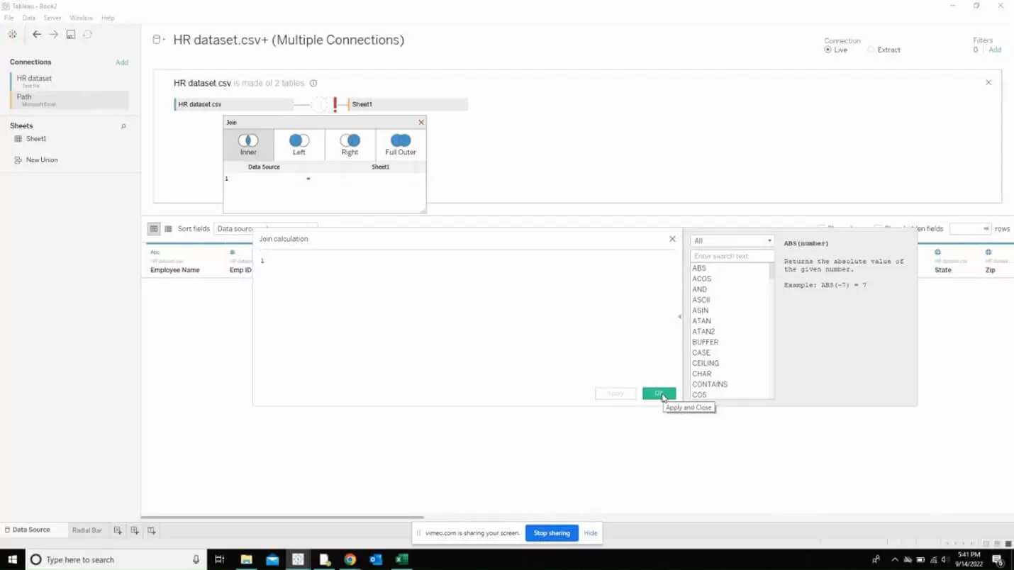Click the Apply button in Join calculation
The height and width of the screenshot is (570, 1014).
pyautogui.click(x=615, y=393)
